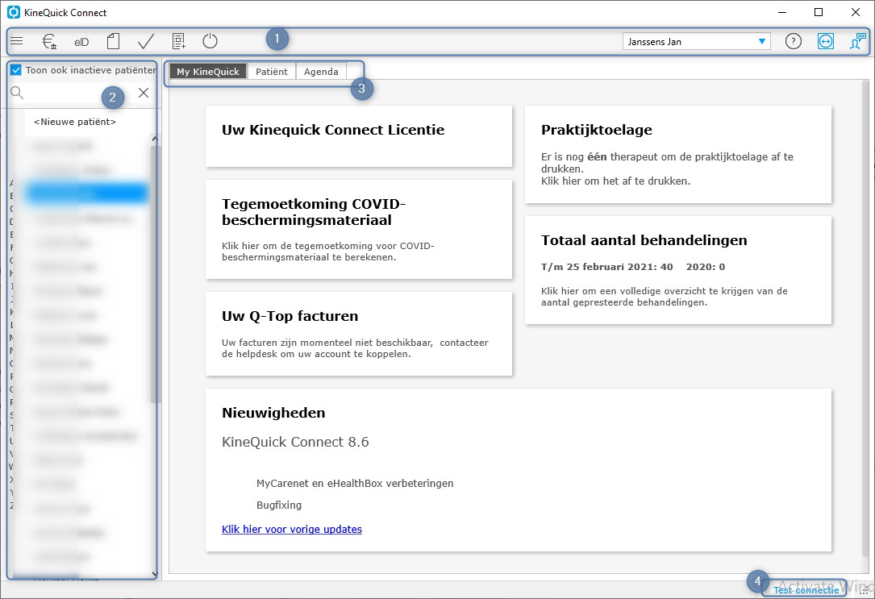Click the main content vertical scrollbar
This screenshot has width=875, height=599.
tap(865, 318)
